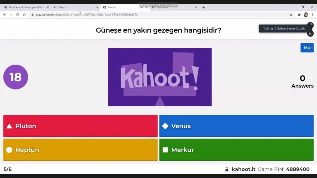Switch to the second Kahoot! tab

[x=74, y=7]
